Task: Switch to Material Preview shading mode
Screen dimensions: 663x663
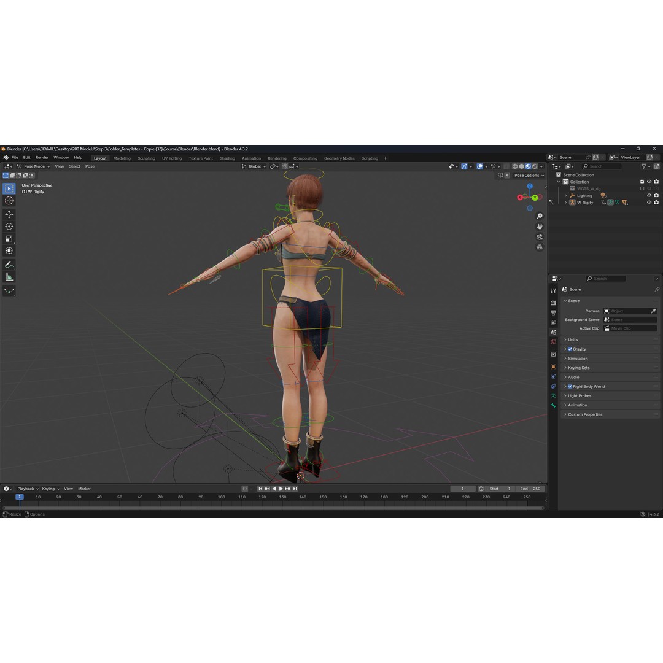Action: click(x=528, y=166)
